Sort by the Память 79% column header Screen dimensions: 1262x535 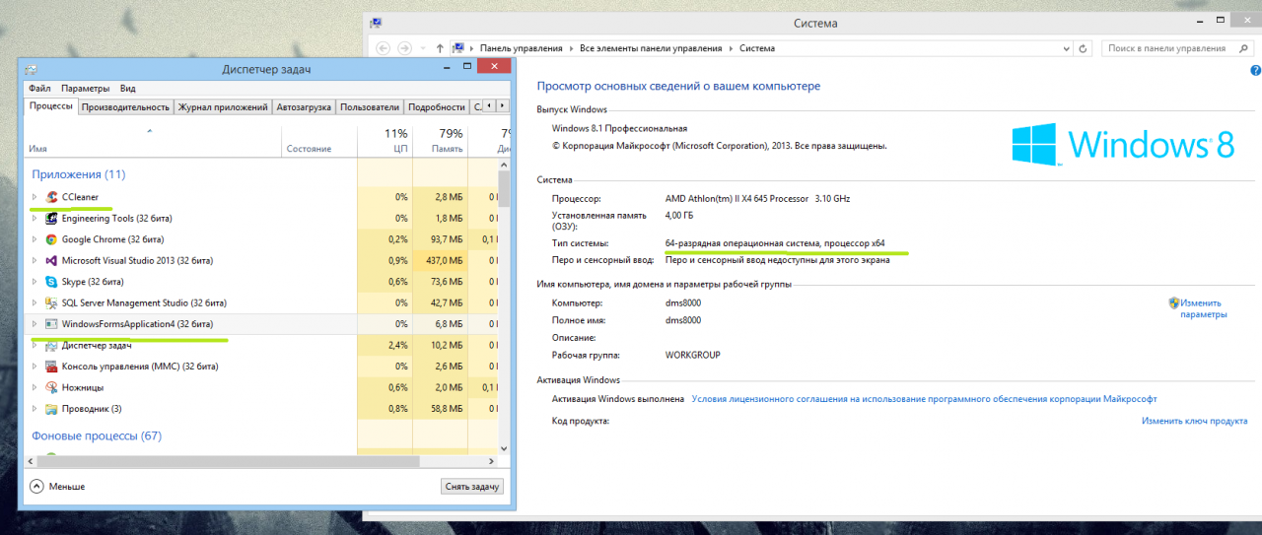click(440, 140)
